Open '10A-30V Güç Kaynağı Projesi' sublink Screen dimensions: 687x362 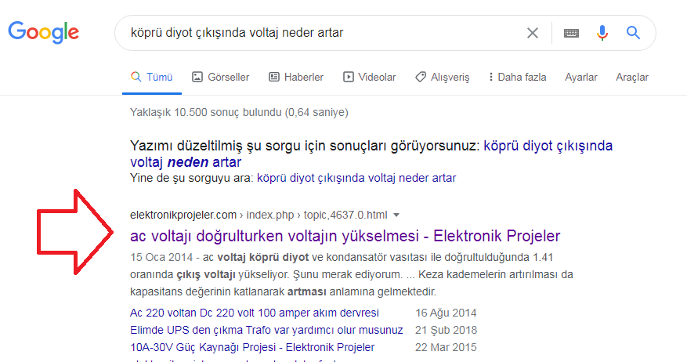pyautogui.click(x=252, y=347)
